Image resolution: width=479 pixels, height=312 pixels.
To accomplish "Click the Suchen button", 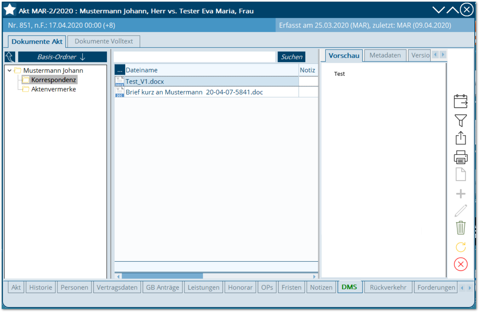I will point(291,57).
